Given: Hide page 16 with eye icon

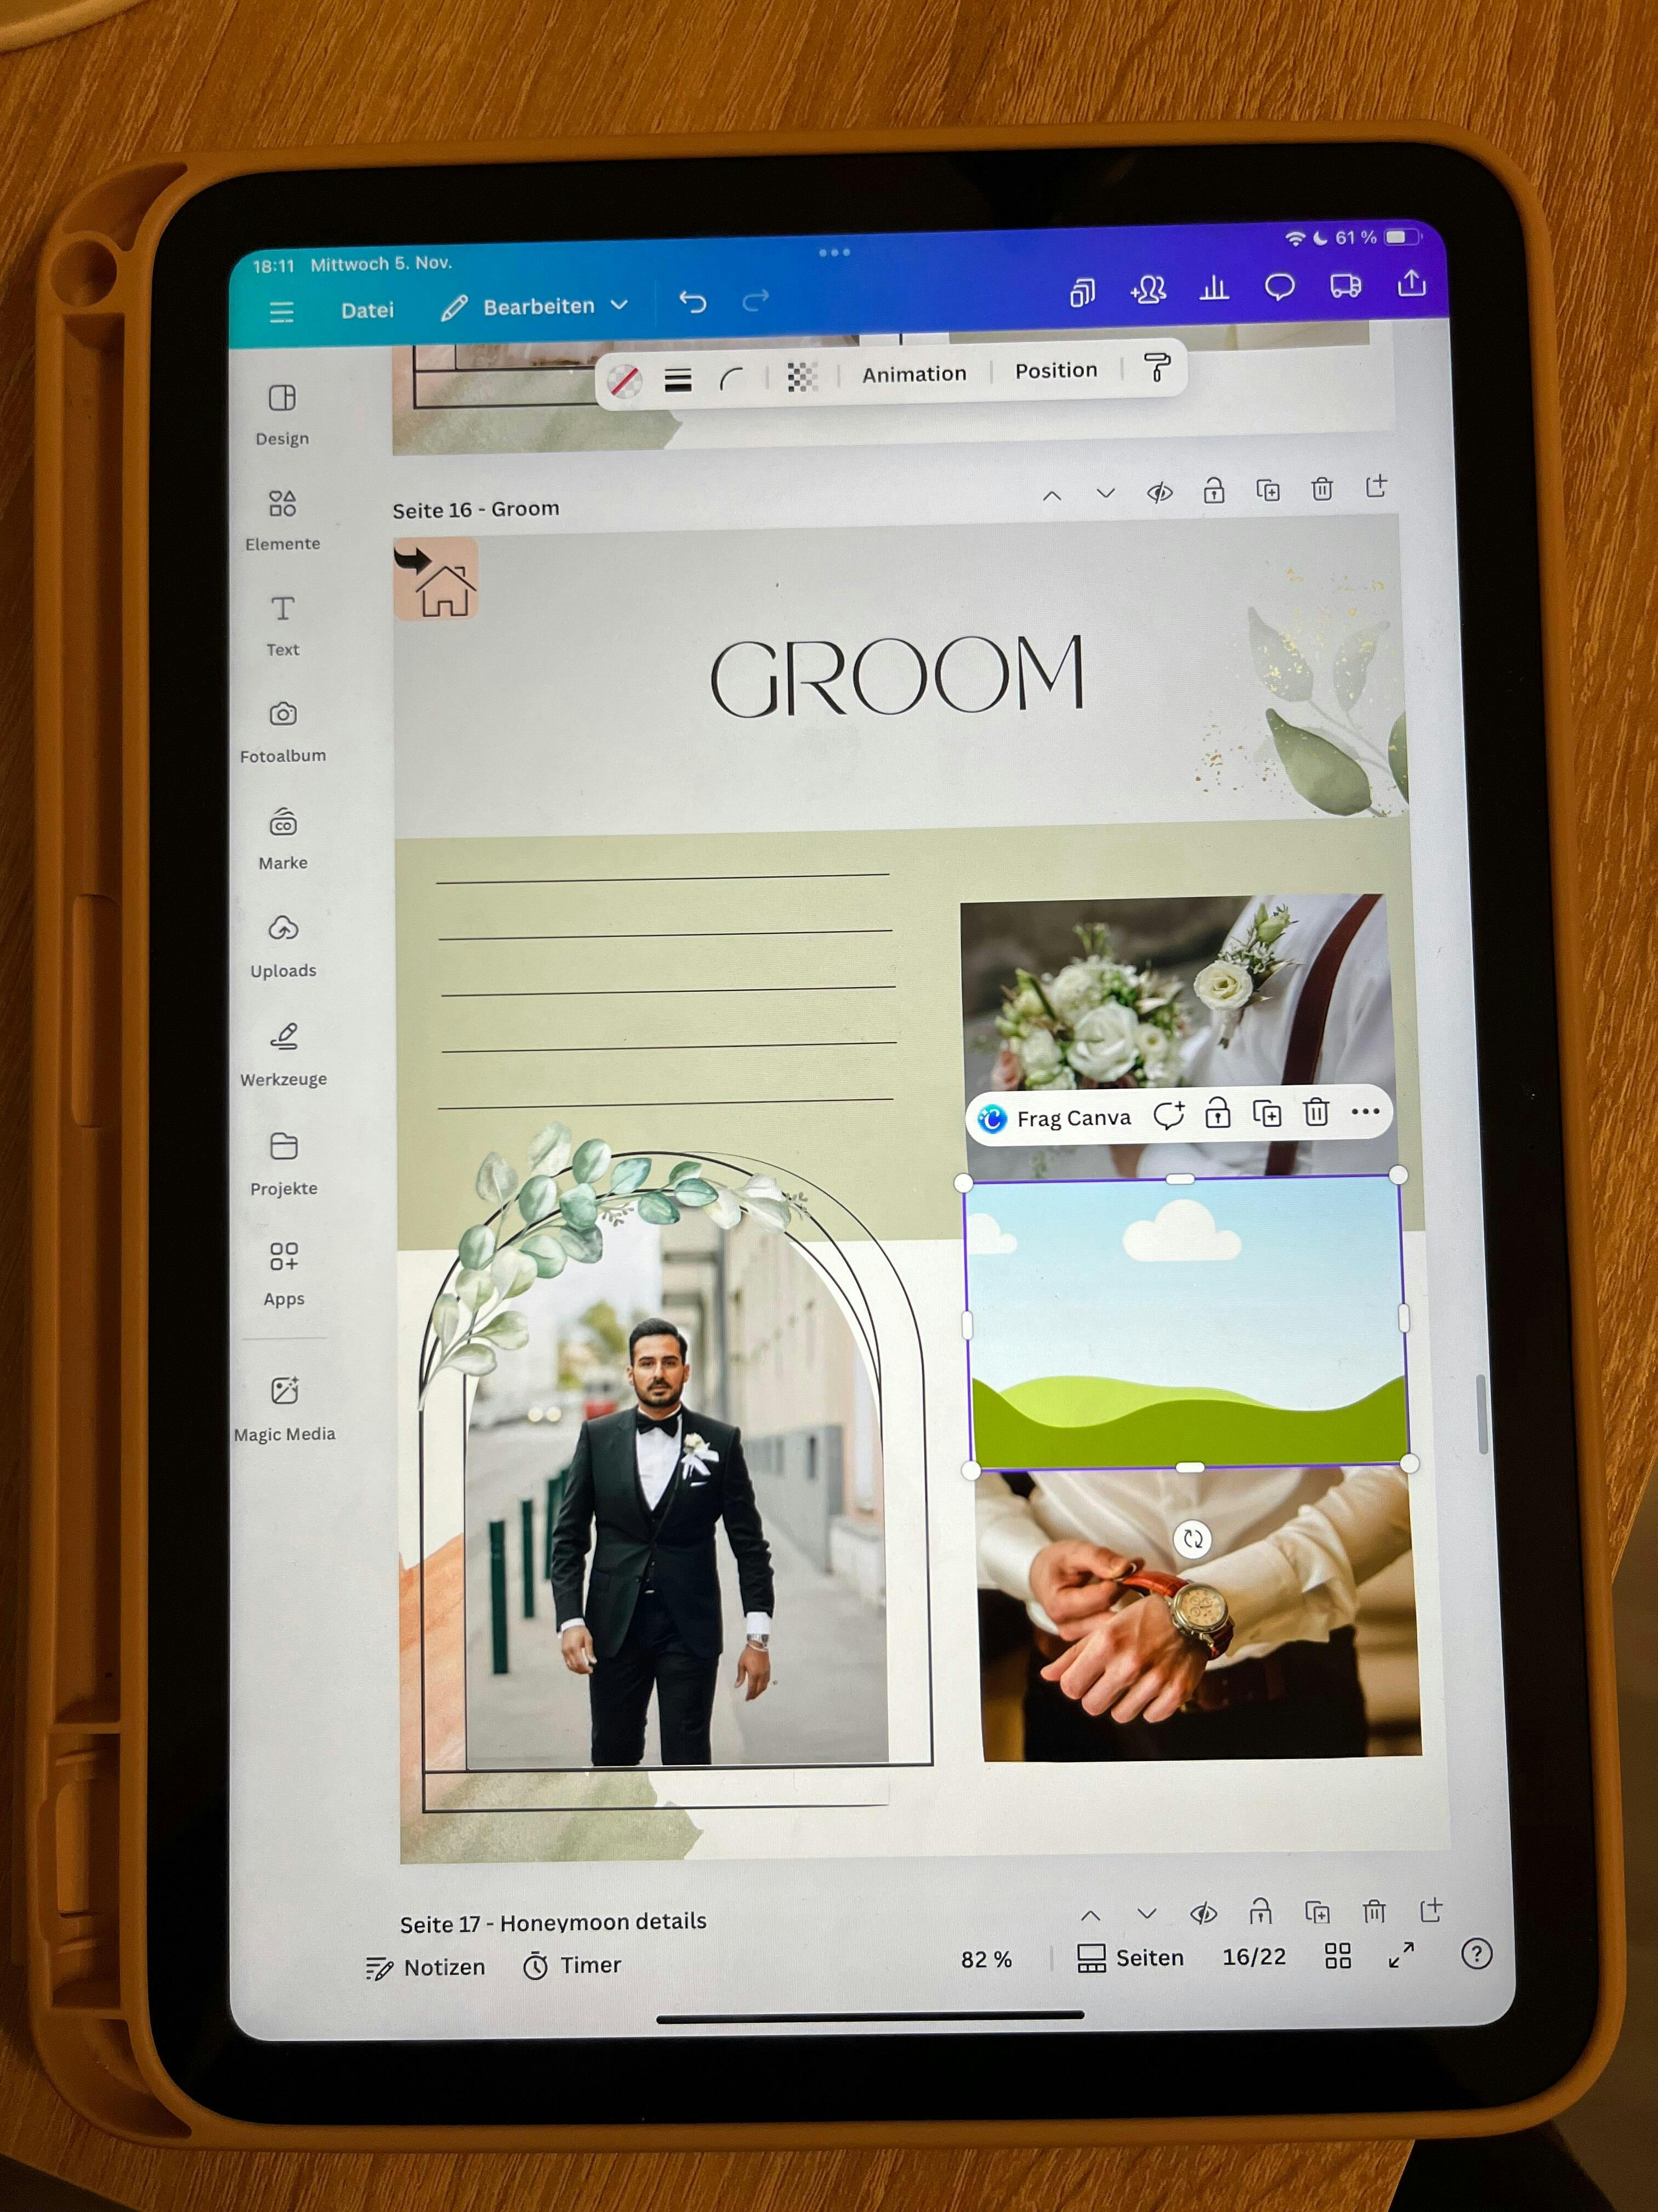Looking at the screenshot, I should click(x=1159, y=492).
